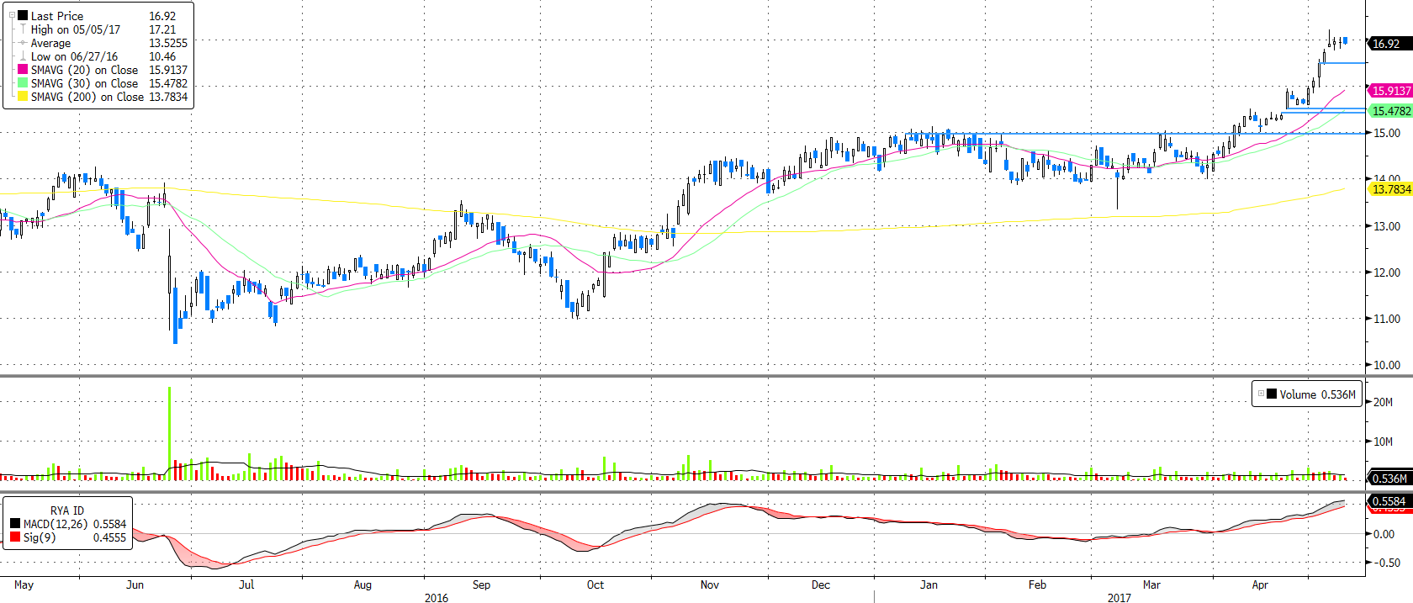
Task: Collapse the Last Price legend tree
Action: click(12, 15)
